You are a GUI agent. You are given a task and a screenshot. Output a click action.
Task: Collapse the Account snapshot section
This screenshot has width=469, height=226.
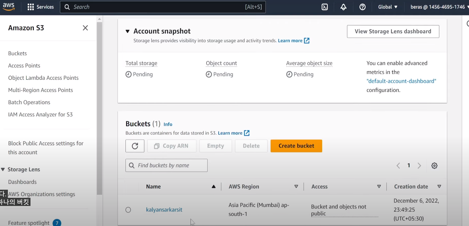128,31
